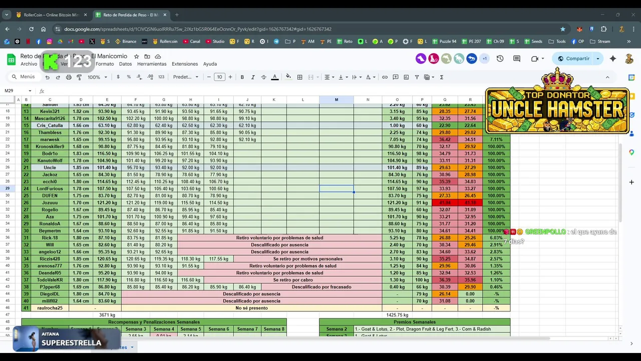Open the Ayuda menu

pyautogui.click(x=210, y=64)
